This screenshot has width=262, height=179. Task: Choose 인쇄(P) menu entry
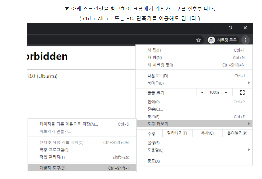coord(194,102)
